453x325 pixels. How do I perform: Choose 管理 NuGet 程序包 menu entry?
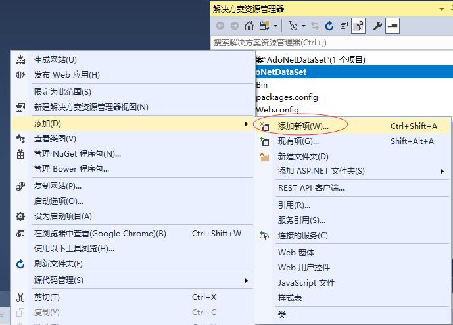pos(77,154)
